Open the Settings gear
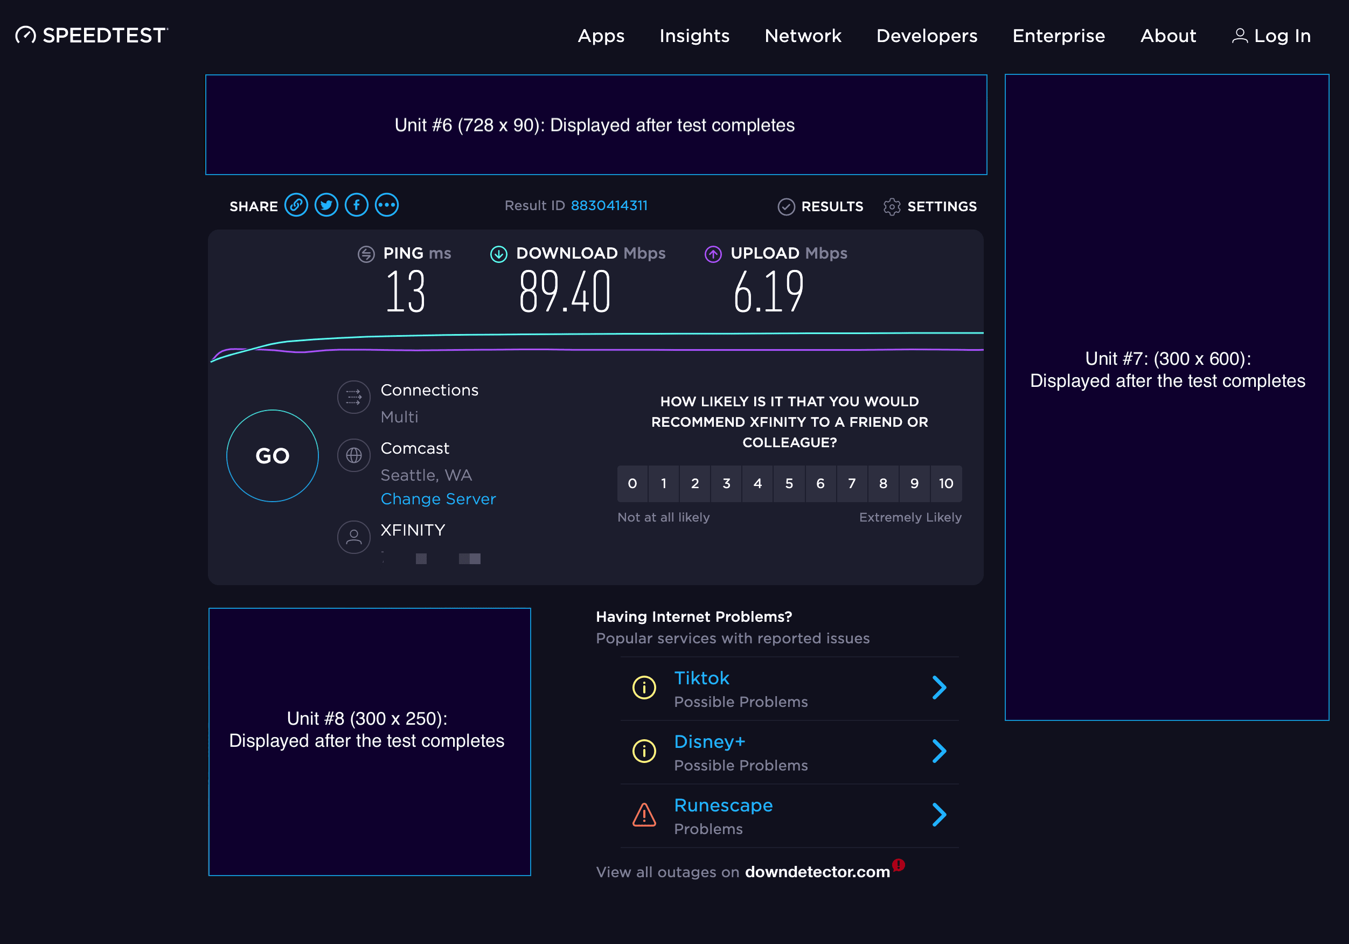Viewport: 1349px width, 944px height. point(893,206)
